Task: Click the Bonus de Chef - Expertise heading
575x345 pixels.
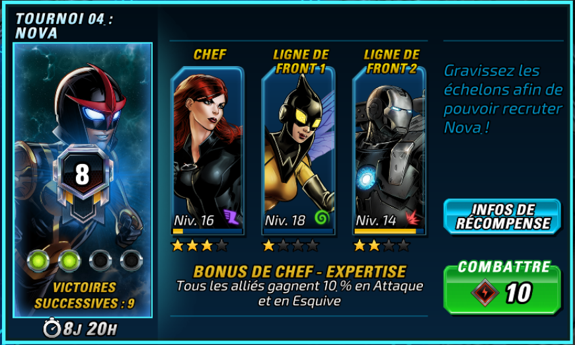Action: (x=299, y=272)
